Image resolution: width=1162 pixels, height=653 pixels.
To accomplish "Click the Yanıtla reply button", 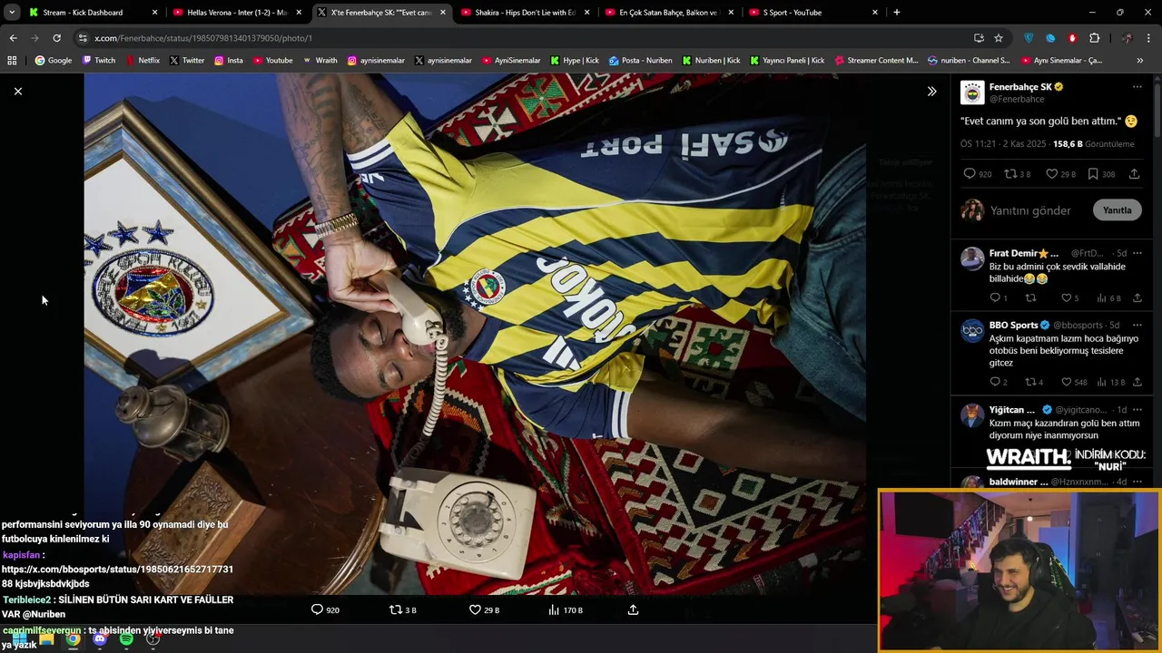I will [1117, 210].
